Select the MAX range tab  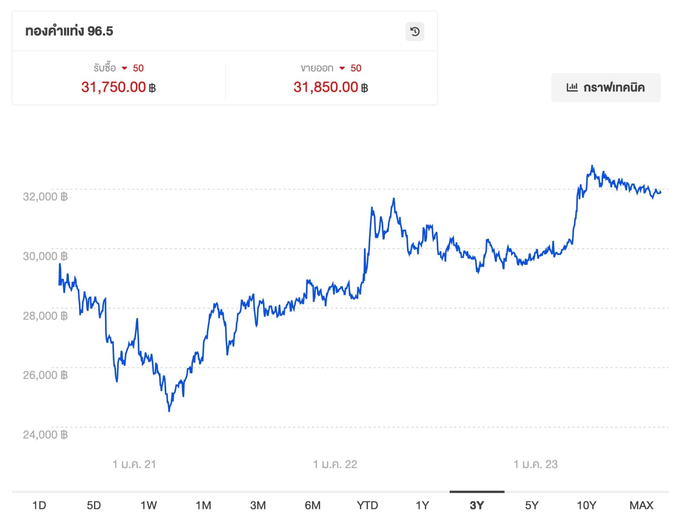pos(641,505)
